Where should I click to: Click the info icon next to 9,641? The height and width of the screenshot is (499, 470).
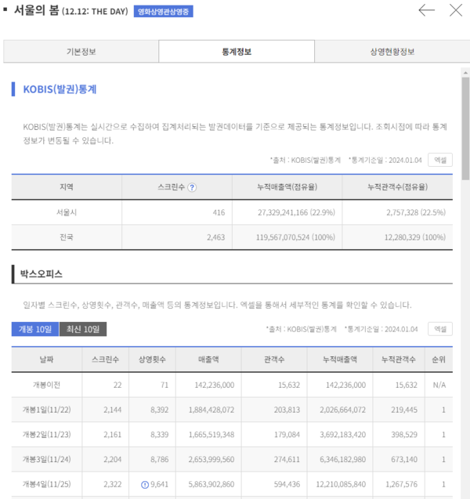tap(143, 484)
